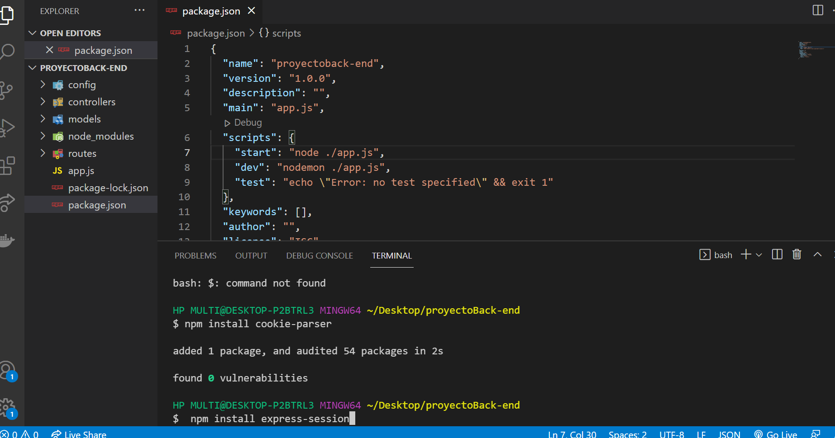Screen dimensions: 835x438
Task: Click the "dev" nodemon script line
Action: click(312, 168)
